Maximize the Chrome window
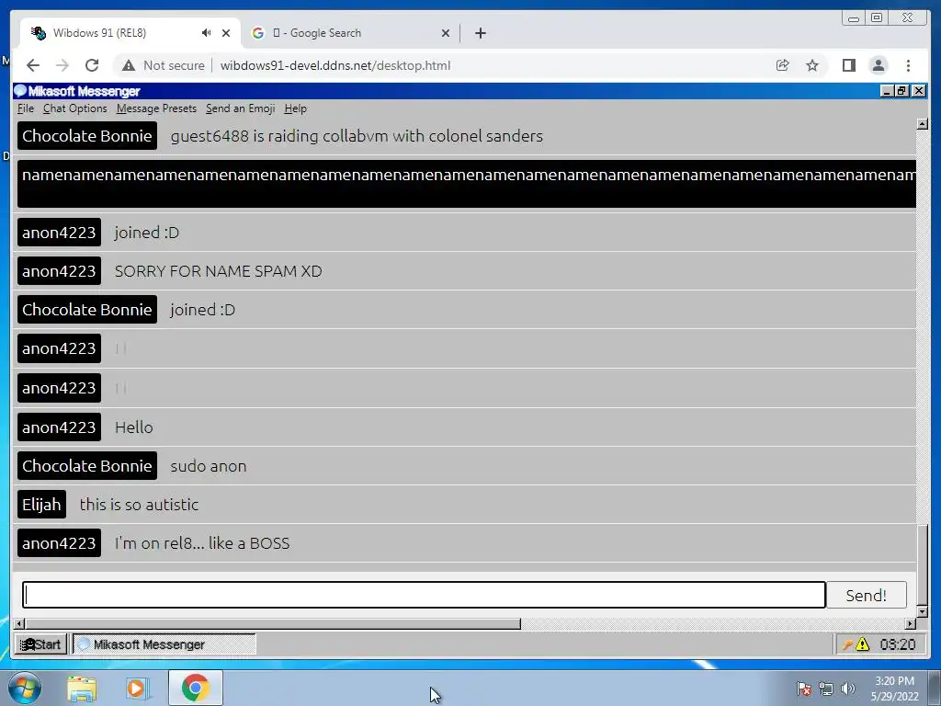 877,18
